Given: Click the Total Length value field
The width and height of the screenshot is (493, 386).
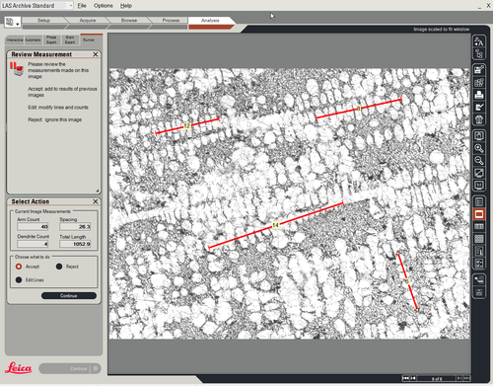Looking at the screenshot, I should coord(75,244).
